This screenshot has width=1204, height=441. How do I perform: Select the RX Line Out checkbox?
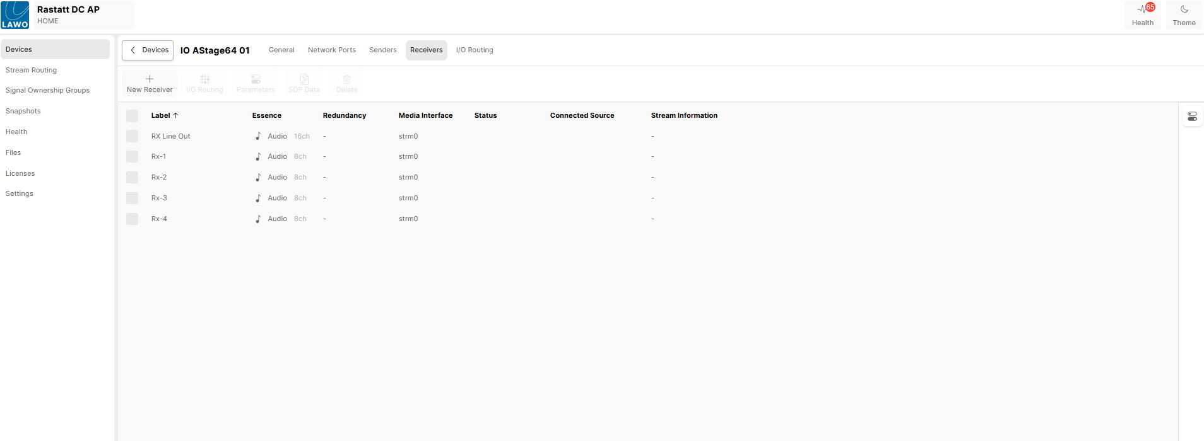132,136
